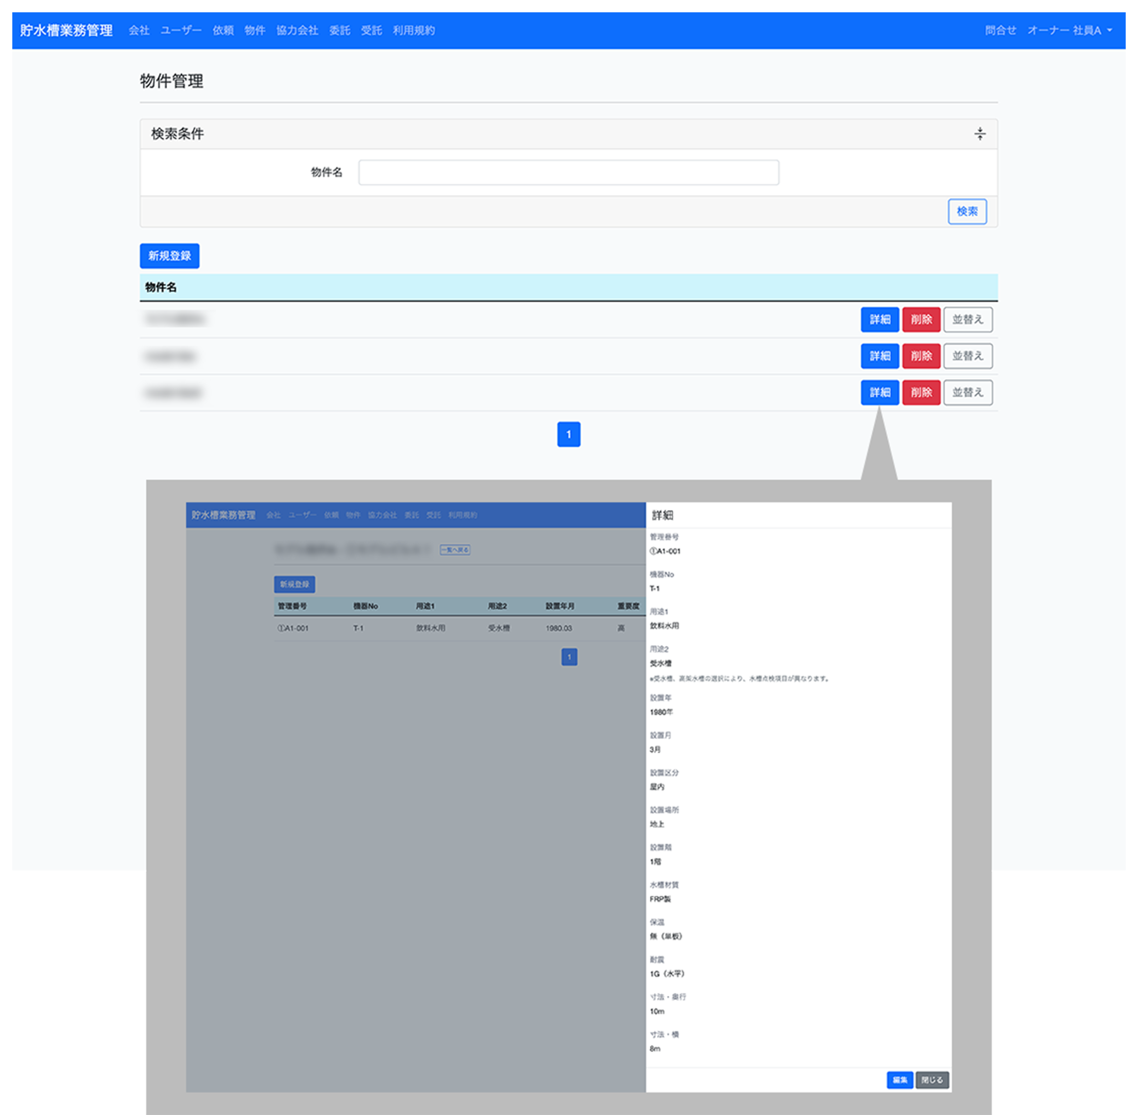The image size is (1138, 1115).
Task: Navigate to 協力会社 in the top navbar
Action: (298, 31)
